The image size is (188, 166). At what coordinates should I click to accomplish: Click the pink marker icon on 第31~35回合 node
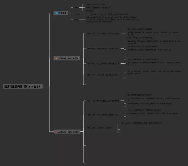(57, 132)
